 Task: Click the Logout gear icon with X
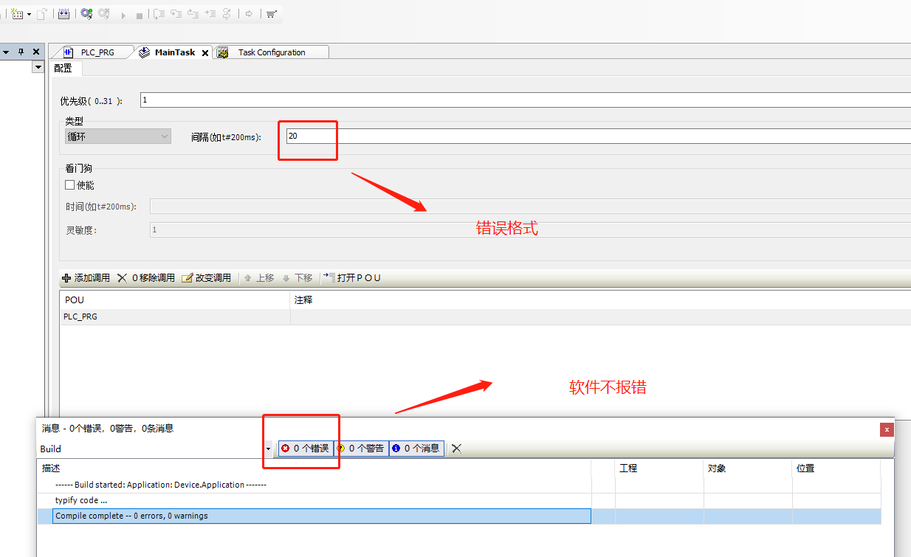pos(104,13)
